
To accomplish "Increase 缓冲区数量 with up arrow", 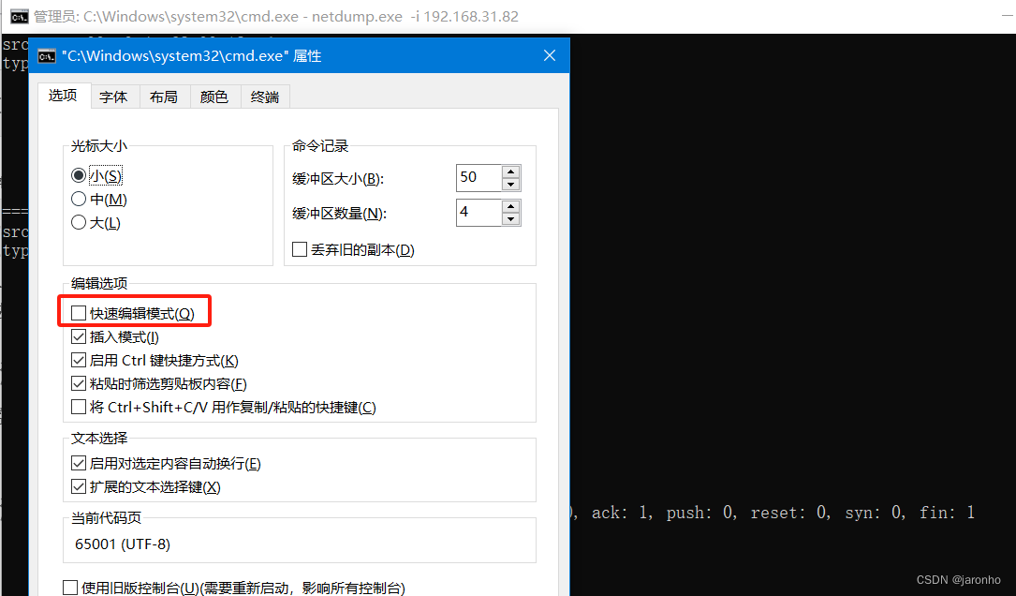I will pyautogui.click(x=511, y=207).
